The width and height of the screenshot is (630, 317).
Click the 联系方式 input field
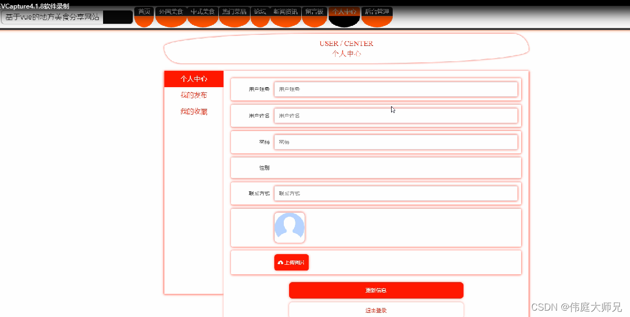396,193
